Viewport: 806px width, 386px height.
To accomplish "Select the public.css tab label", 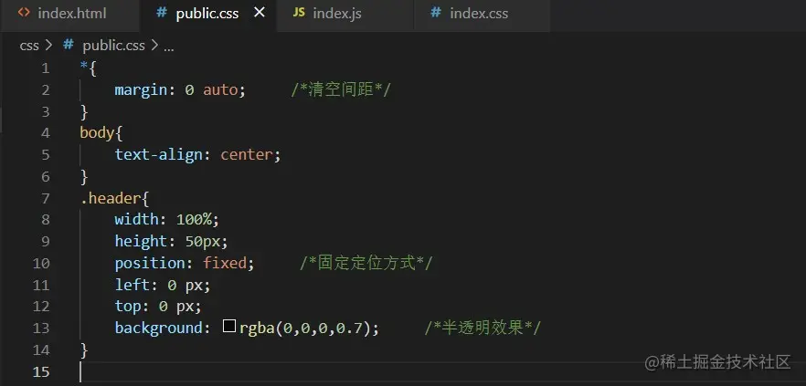I will [x=208, y=14].
